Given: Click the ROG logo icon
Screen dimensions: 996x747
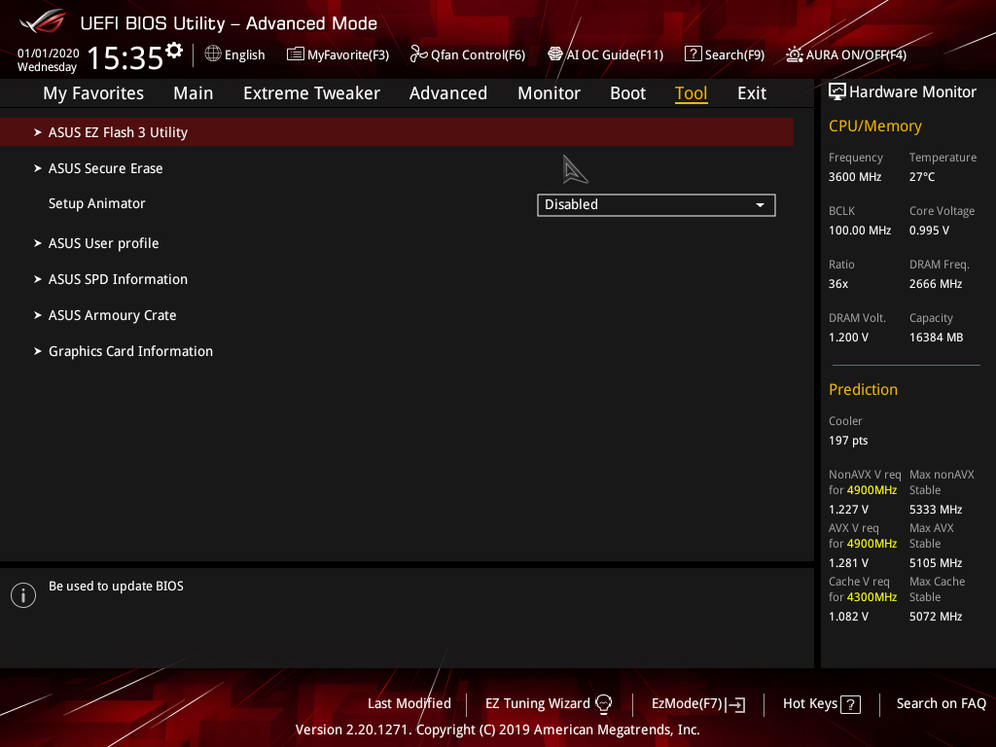Looking at the screenshot, I should [42, 21].
